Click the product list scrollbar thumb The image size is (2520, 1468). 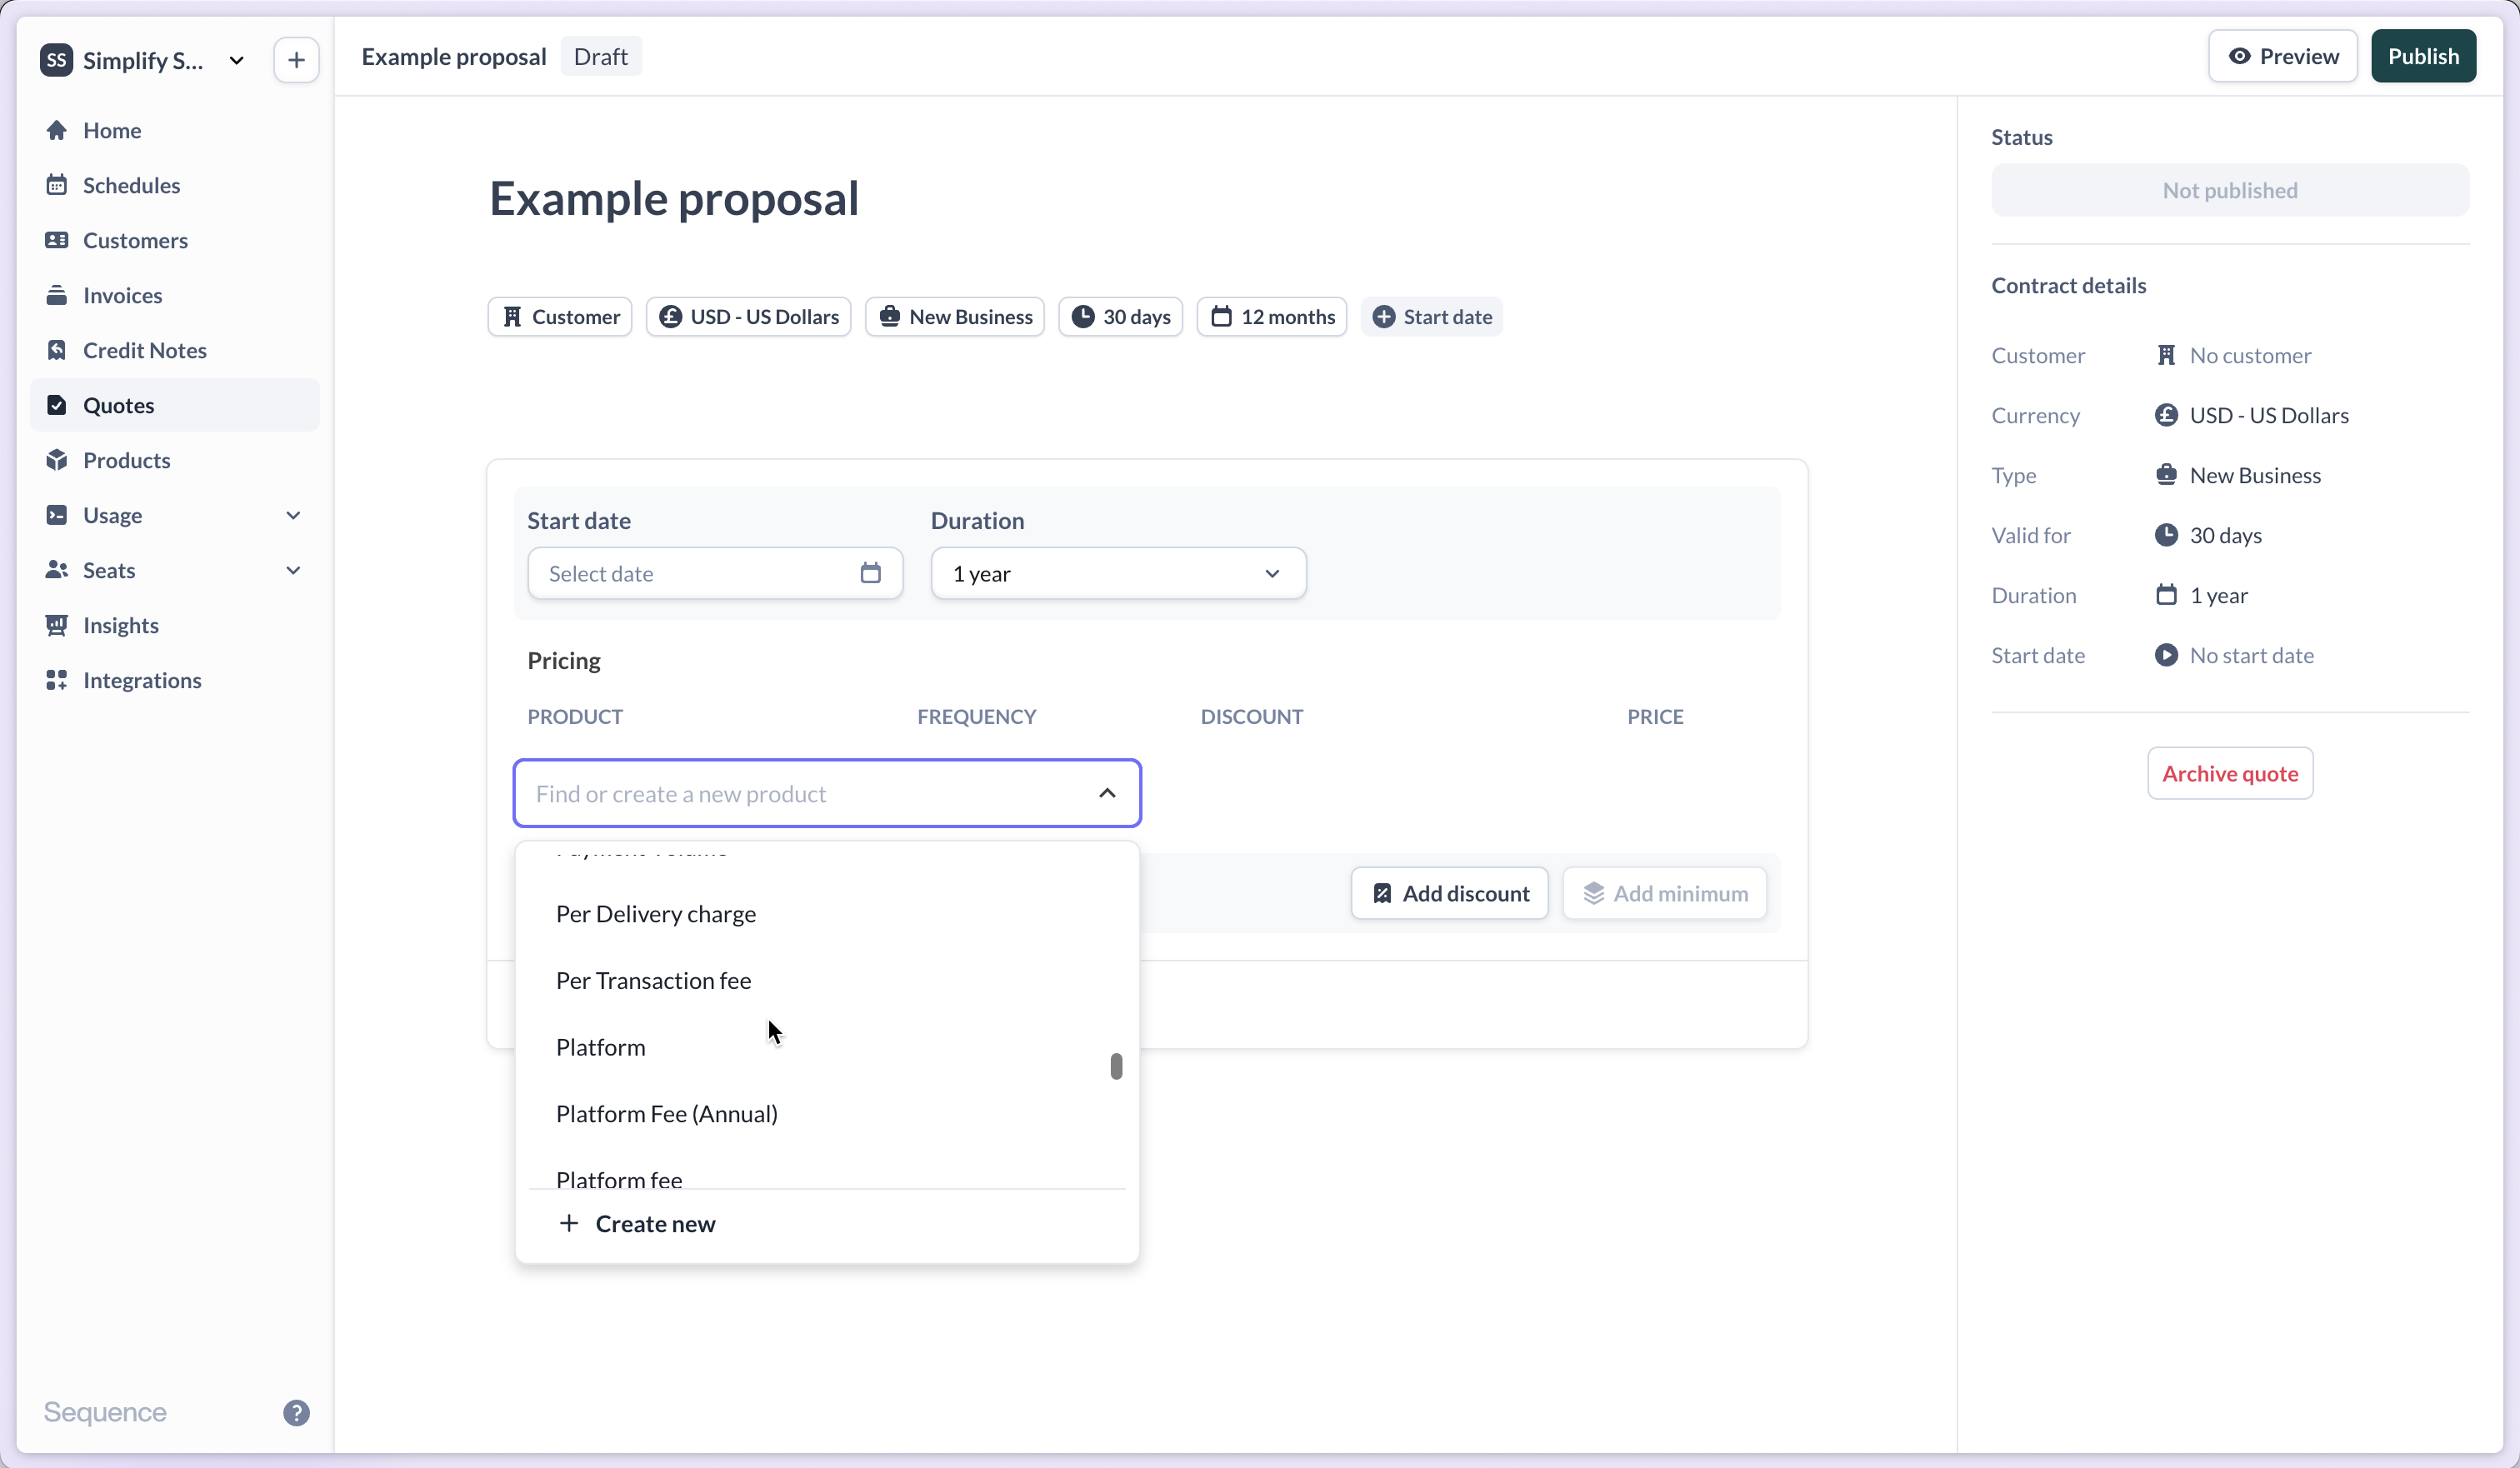(x=1116, y=1066)
